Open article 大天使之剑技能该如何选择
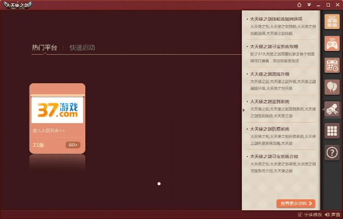343x219 pixels. pos(279,18)
